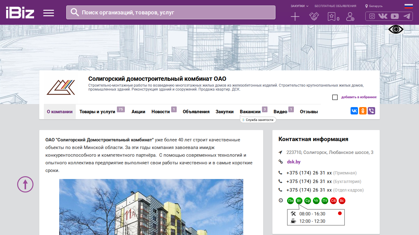The height and width of the screenshot is (235, 419).
Task: Click the handshake icon in header
Action: point(314,17)
